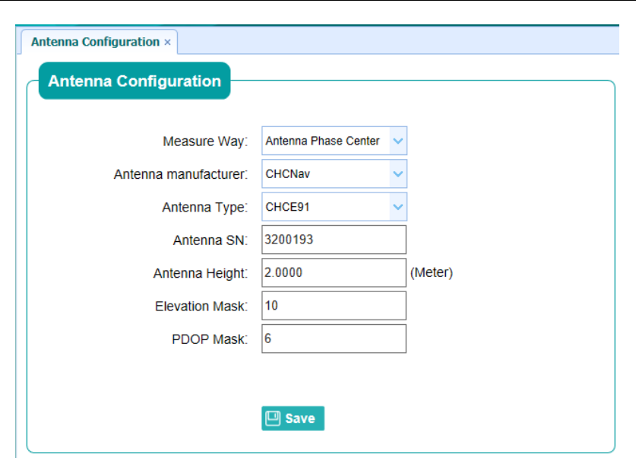
Task: Open the Antenna manufacturer dropdown arrow
Action: click(398, 173)
